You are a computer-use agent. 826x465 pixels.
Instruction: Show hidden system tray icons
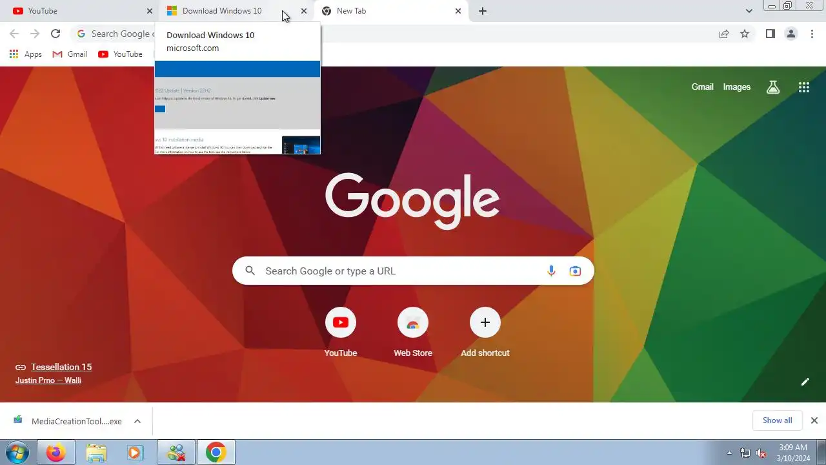[729, 453]
